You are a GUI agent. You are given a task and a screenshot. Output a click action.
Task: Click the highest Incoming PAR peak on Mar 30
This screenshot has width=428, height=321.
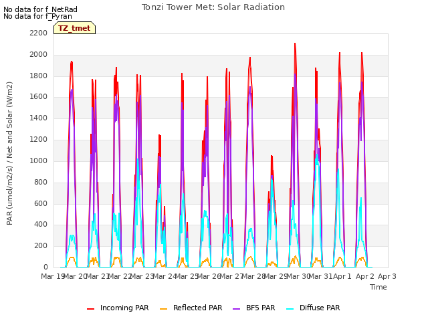pyautogui.click(x=295, y=43)
